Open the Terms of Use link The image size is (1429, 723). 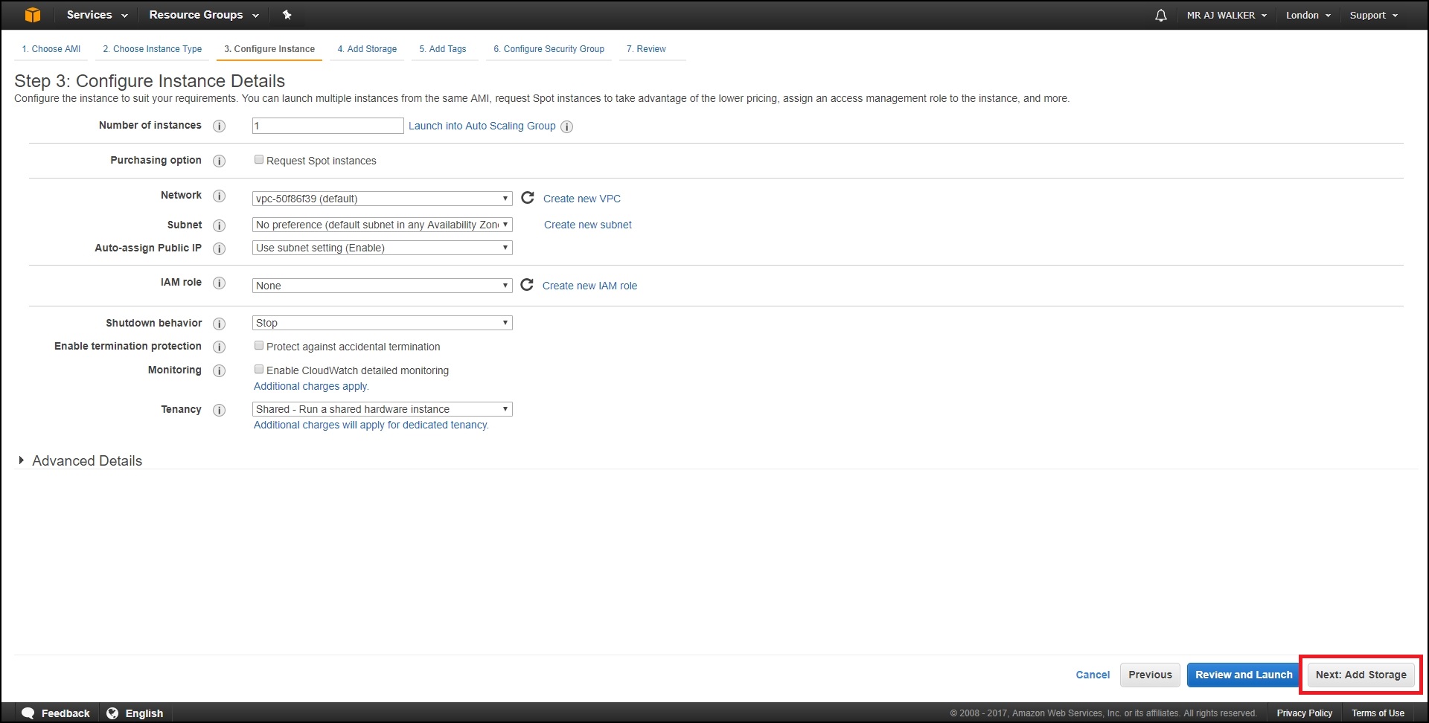coord(1378,713)
